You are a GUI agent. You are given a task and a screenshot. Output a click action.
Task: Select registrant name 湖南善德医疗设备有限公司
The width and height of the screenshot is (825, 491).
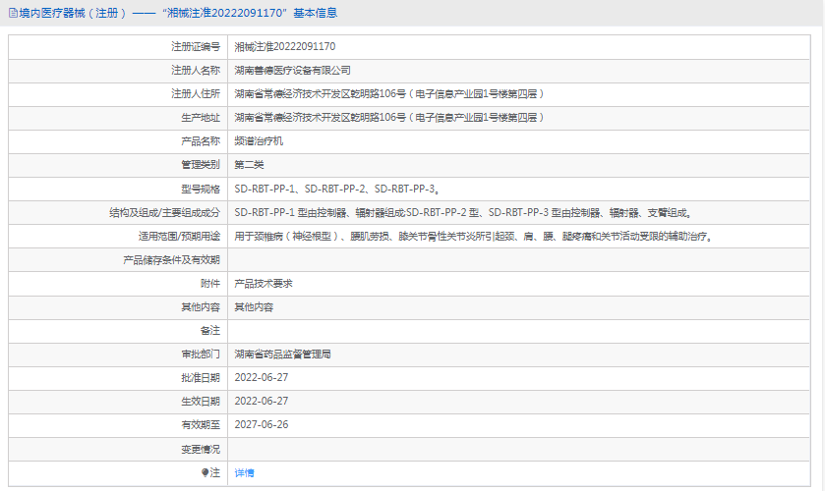coord(293,71)
